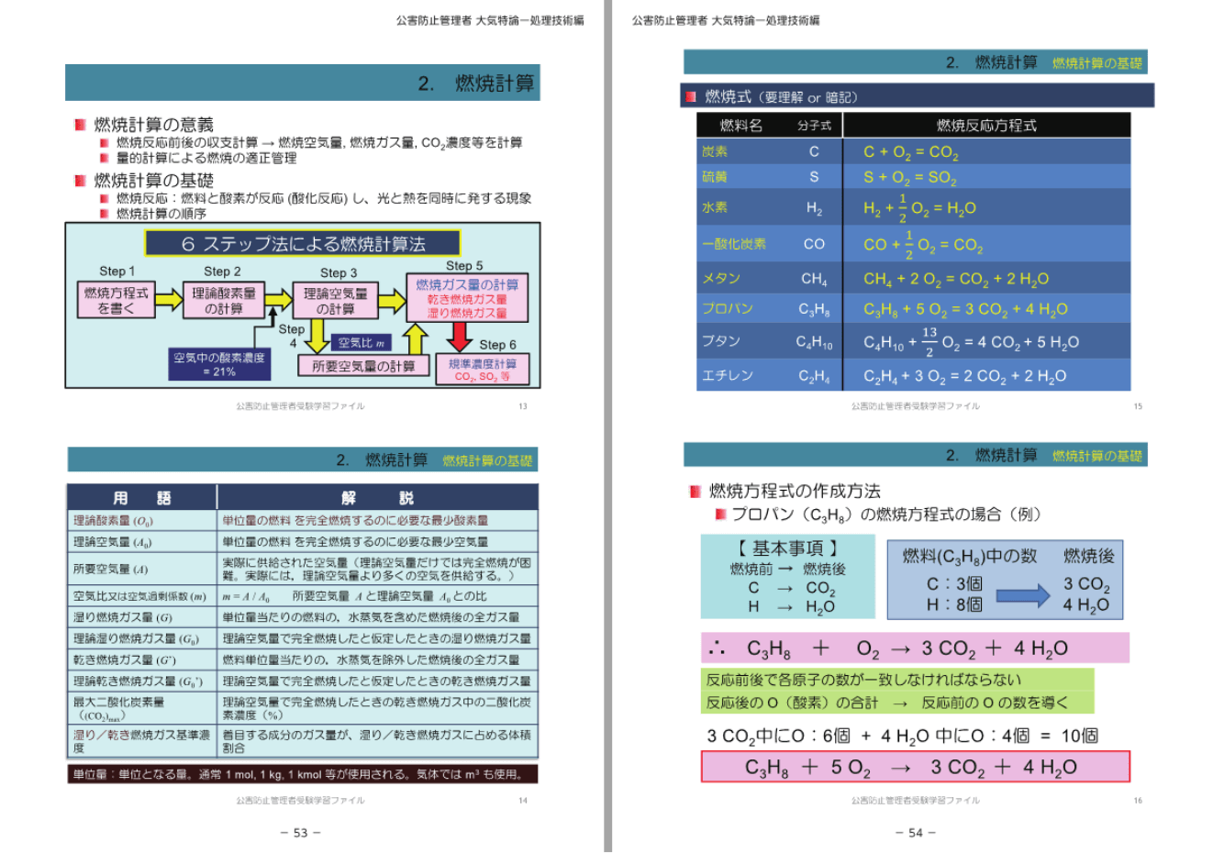Select the heading '燃焼計算の基礎' on slide 13
Viewport: 1213px width, 853px height.
tap(154, 181)
